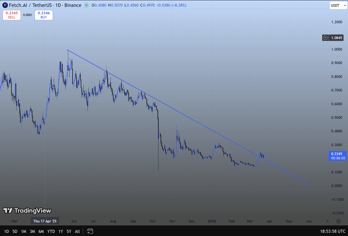Image resolution: width=348 pixels, height=236 pixels.
Task: Click the 2026 time axis label
Action: tap(211, 221)
